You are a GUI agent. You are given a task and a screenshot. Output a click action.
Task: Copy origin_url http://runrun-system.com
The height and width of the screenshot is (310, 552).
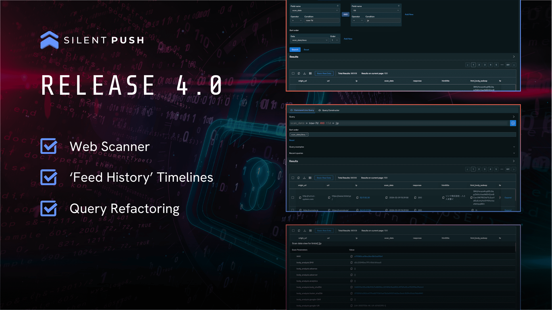300,197
